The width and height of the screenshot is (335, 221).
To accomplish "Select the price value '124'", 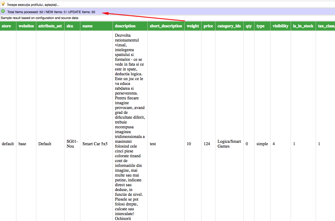I will [x=207, y=144].
